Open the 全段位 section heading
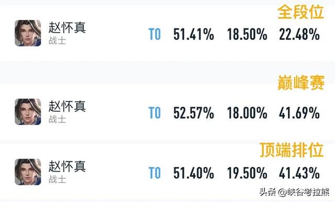This screenshot has width=335, height=202. coord(300,12)
